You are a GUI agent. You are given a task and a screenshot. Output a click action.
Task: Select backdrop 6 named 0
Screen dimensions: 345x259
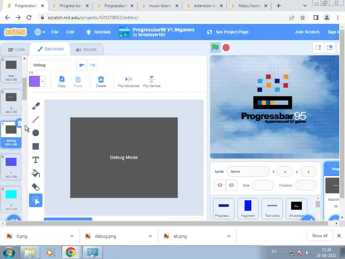[x=11, y=102]
